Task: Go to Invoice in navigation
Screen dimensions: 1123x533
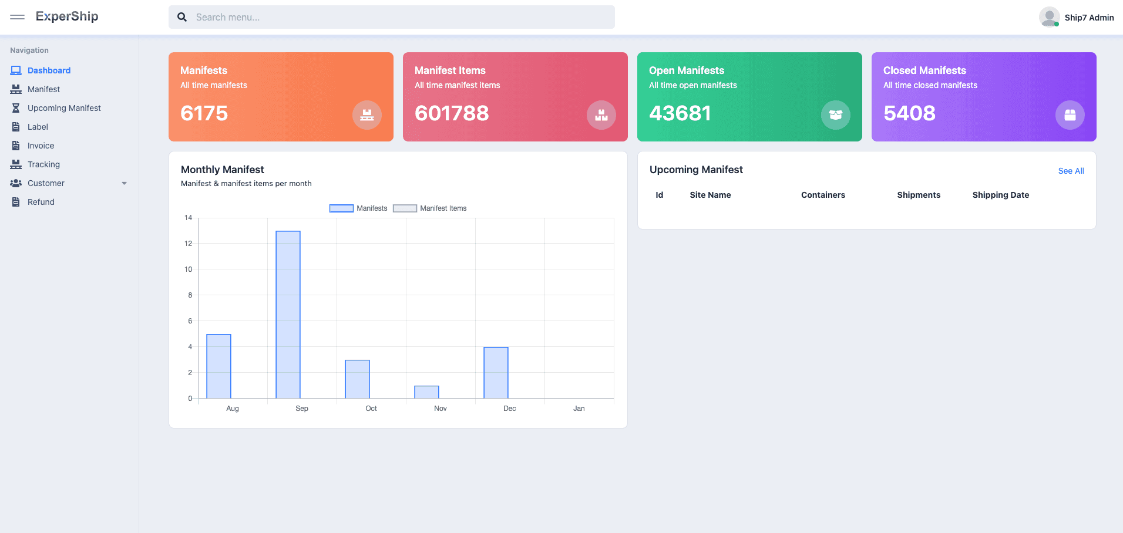Action: pos(41,146)
